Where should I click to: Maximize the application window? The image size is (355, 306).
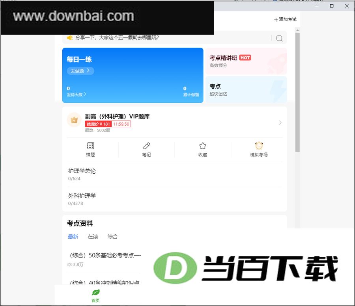pyautogui.click(x=332, y=6)
